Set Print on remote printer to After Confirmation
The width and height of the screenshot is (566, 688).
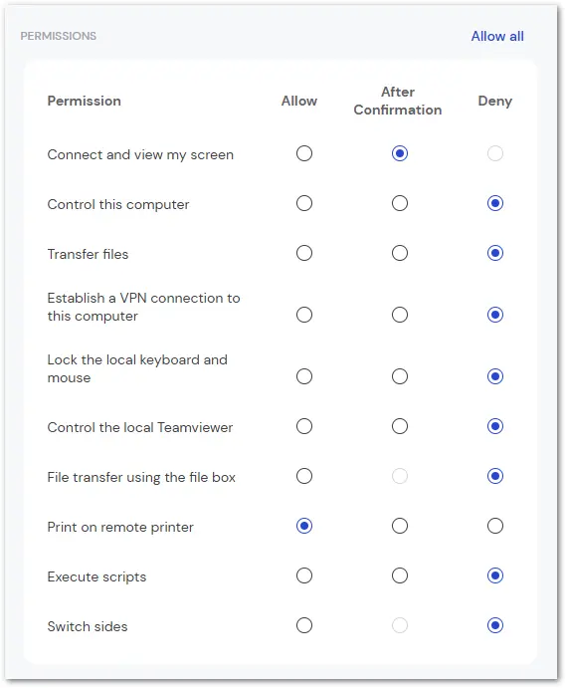[x=400, y=526]
